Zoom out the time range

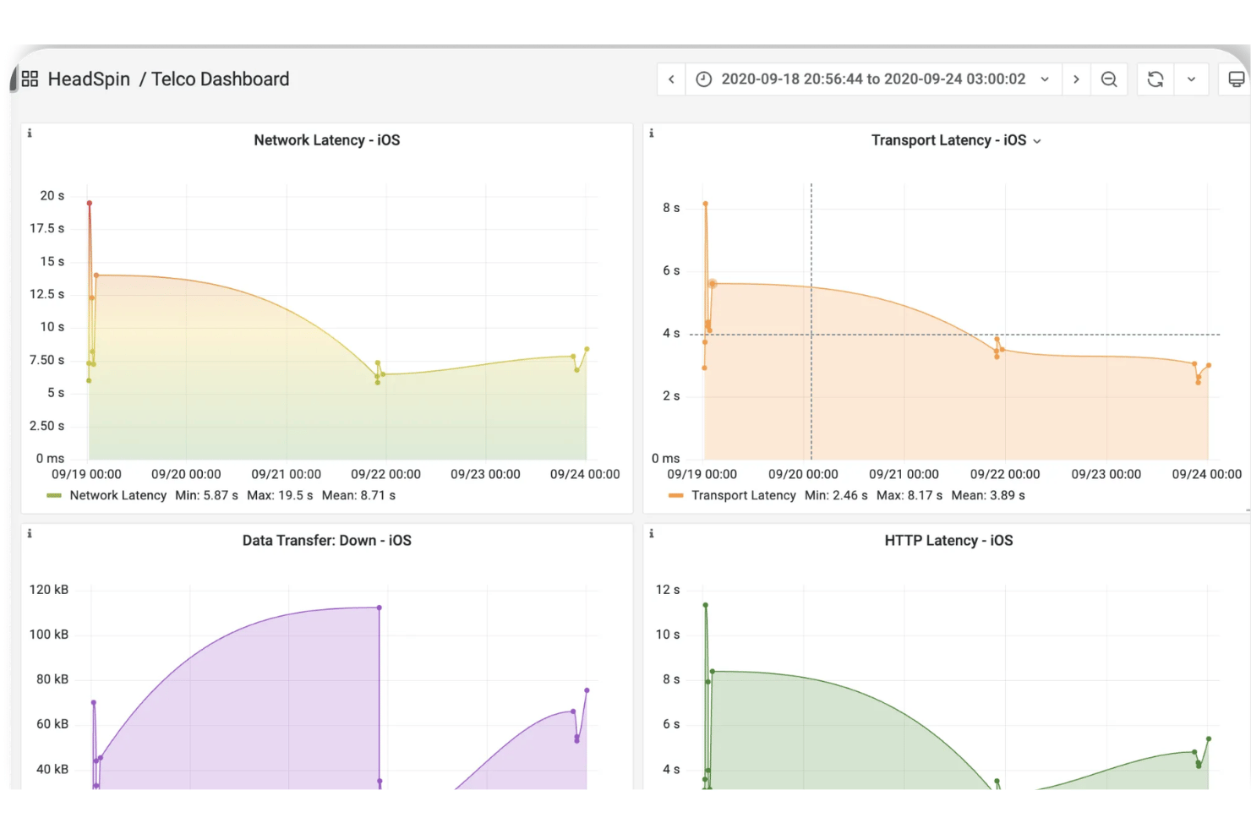(x=1109, y=79)
